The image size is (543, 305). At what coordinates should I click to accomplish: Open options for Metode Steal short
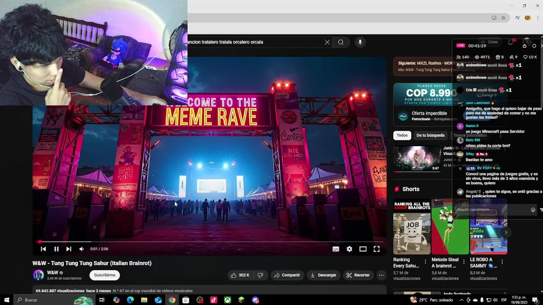464,262
